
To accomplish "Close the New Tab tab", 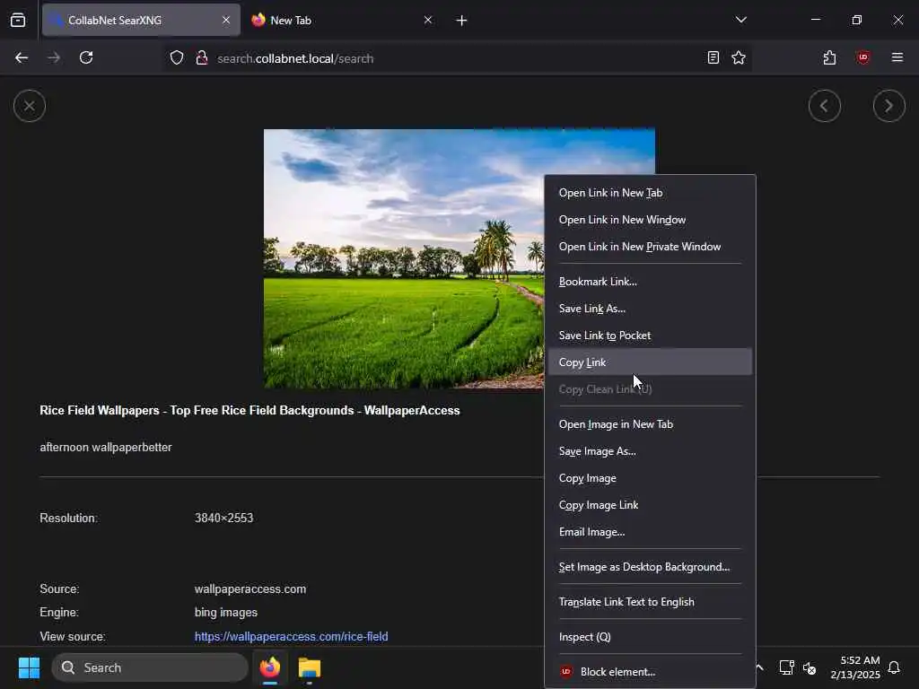I will pyautogui.click(x=428, y=21).
